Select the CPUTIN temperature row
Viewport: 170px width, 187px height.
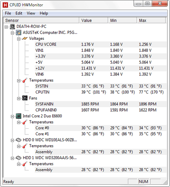click(100, 92)
